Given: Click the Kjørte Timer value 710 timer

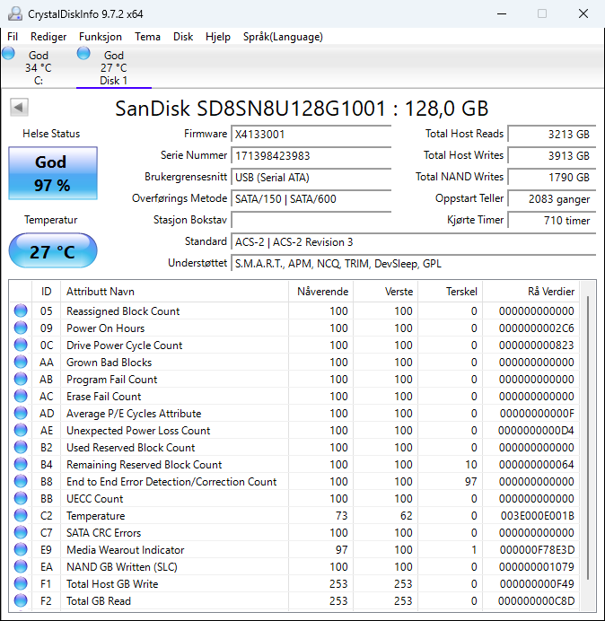Looking at the screenshot, I should (x=551, y=220).
